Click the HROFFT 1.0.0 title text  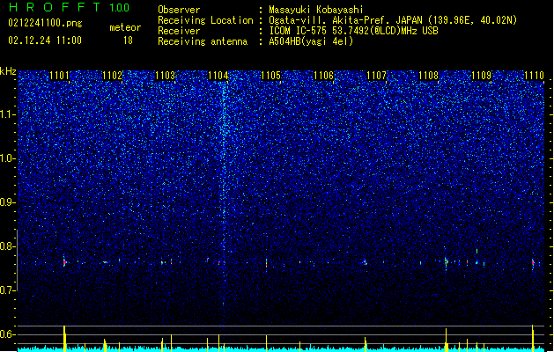tap(69, 7)
